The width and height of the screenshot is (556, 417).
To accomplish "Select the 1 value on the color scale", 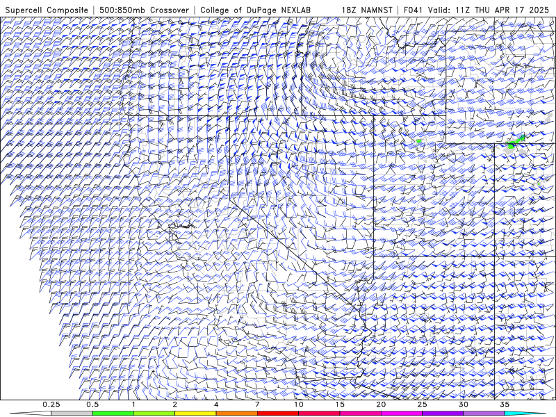I will [133, 404].
